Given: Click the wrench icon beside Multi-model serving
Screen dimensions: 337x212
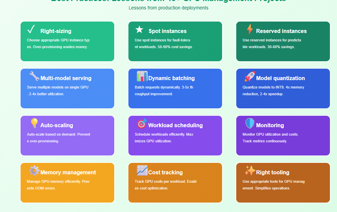Looking at the screenshot, I should (34, 76).
